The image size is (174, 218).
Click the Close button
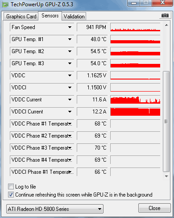(x=154, y=208)
